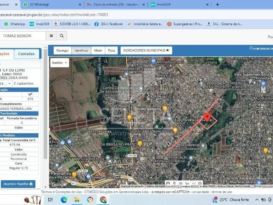Screen dimensions: 273x205
Task: Click the Max Atacadista shop pin
Action: pyautogui.click(x=259, y=182)
